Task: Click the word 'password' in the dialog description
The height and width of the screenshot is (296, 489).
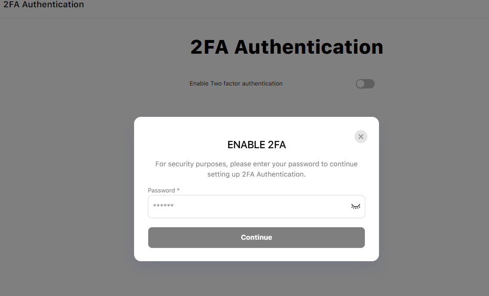Action: [x=304, y=164]
